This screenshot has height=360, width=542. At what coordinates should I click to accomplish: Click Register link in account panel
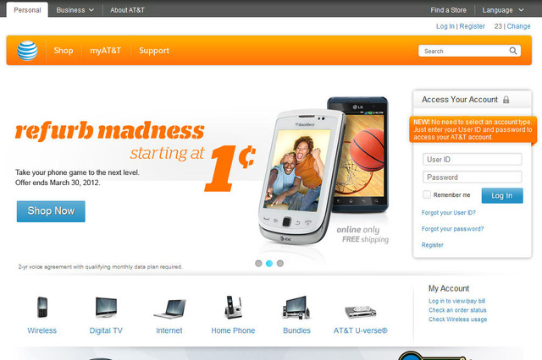click(x=433, y=245)
